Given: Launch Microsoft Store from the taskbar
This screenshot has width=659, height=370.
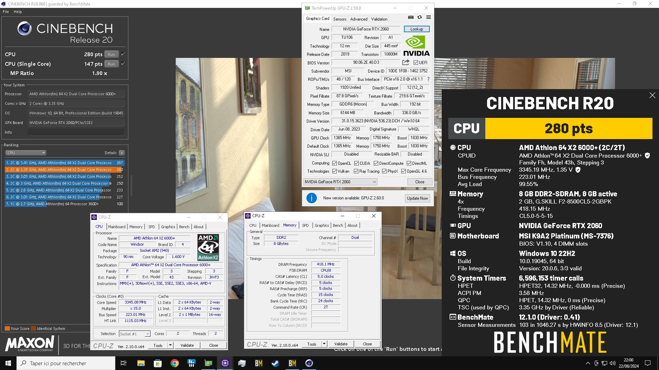Looking at the screenshot, I should [158, 363].
